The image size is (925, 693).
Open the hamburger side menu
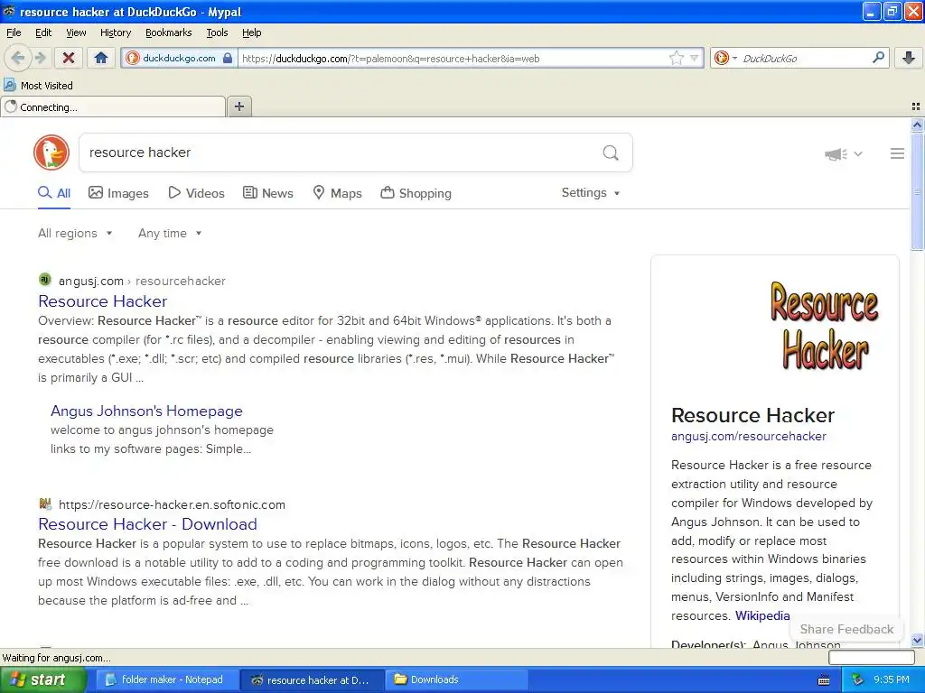pos(897,153)
